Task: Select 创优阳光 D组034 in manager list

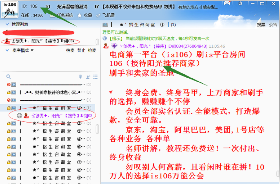Action: coord(43,41)
